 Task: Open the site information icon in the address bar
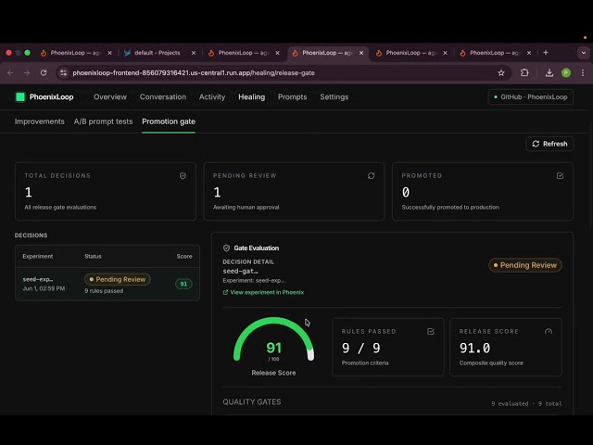point(64,72)
